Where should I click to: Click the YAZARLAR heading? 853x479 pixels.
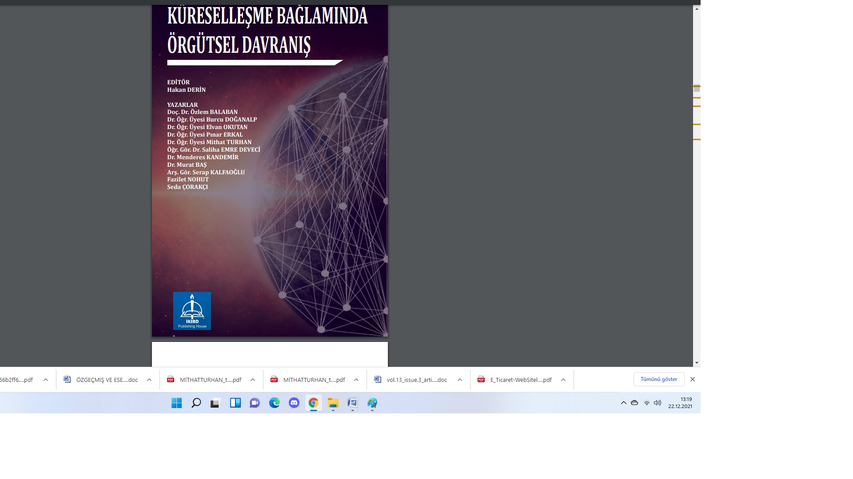[x=182, y=105]
